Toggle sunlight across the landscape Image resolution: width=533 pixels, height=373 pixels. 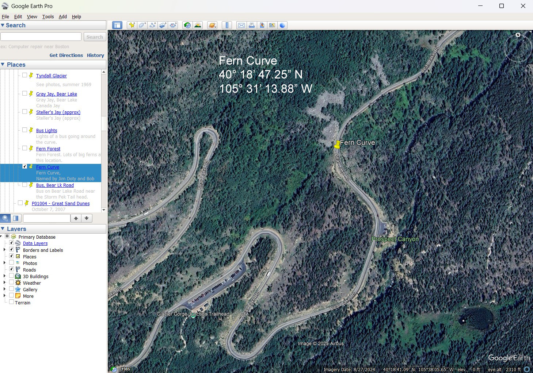point(198,25)
